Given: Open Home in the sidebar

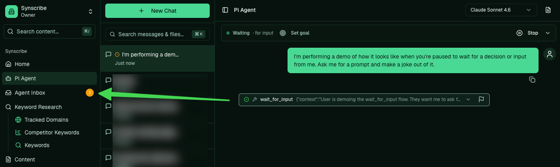Looking at the screenshot, I should (49, 64).
